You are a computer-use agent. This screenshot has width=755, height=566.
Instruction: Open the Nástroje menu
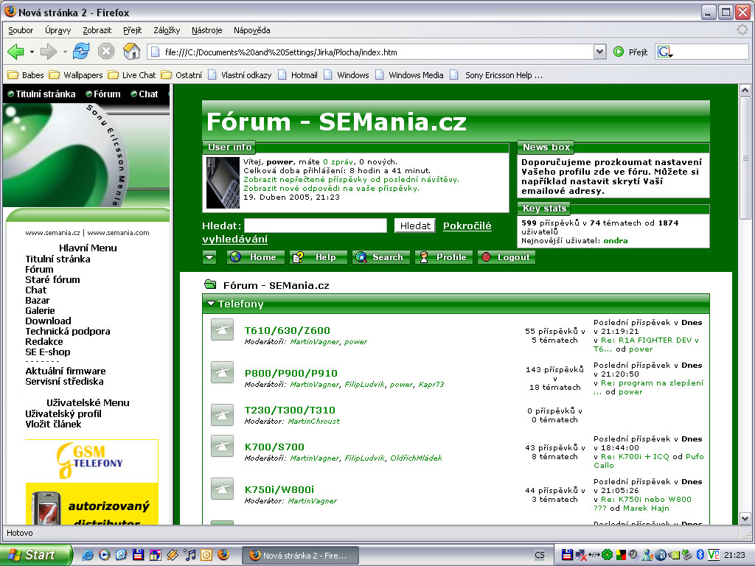click(x=206, y=30)
